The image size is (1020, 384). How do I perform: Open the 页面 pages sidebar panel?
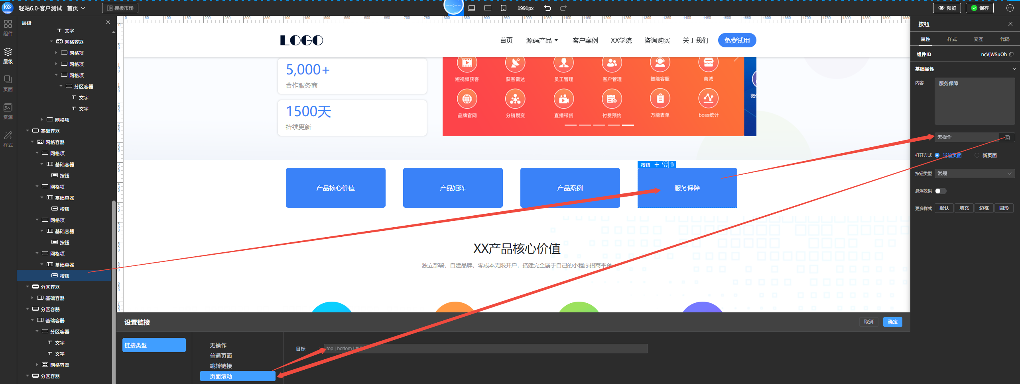tap(8, 84)
